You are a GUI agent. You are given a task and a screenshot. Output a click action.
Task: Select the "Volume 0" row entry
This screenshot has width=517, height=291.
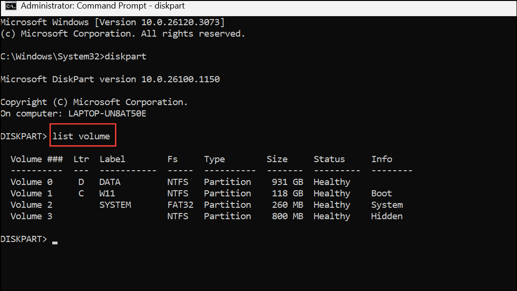(31, 182)
